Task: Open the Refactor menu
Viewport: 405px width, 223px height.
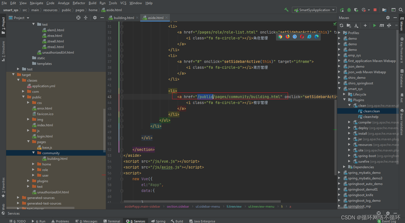Action: click(79, 3)
